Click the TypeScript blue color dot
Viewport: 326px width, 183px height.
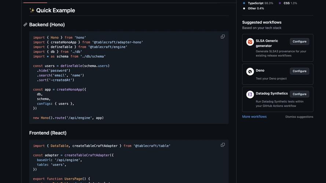pyautogui.click(x=244, y=3)
